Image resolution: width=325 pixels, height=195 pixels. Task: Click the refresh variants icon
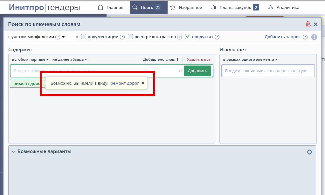pos(309,152)
